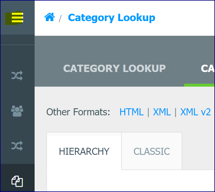215x192 pixels.
Task: Switch to the CLASSIC tab
Action: point(152,151)
